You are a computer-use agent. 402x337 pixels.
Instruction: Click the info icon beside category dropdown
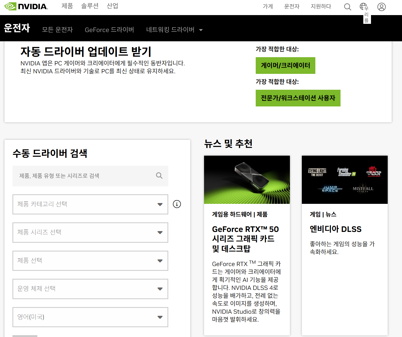coord(177,204)
